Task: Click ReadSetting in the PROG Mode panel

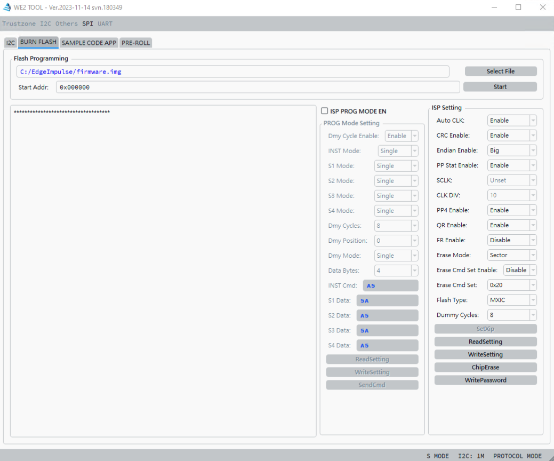Action: coord(372,360)
